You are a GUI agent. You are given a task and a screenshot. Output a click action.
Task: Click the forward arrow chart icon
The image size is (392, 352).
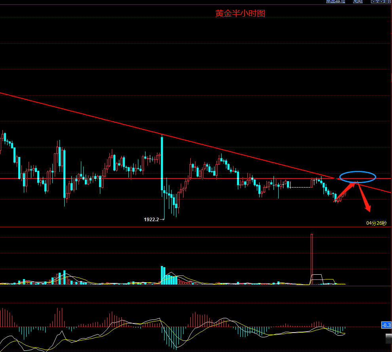pos(381,1)
